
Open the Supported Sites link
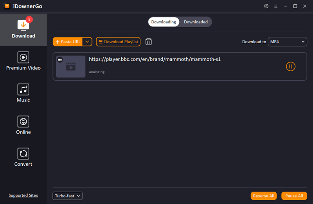(x=23, y=195)
